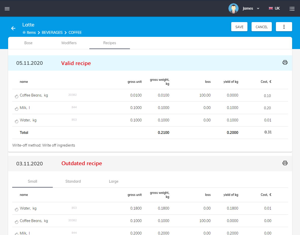Click the CANCEL button
The height and width of the screenshot is (235, 300).
261,27
